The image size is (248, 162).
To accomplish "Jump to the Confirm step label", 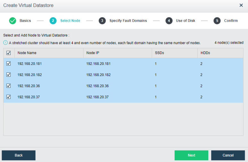I will click(231, 21).
